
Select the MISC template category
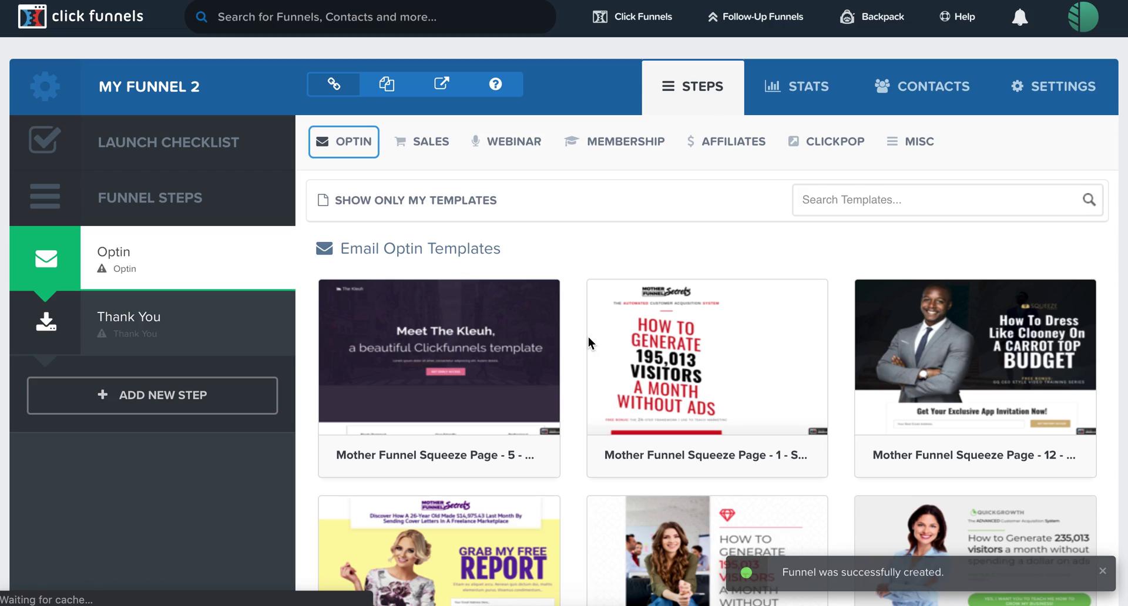point(910,142)
